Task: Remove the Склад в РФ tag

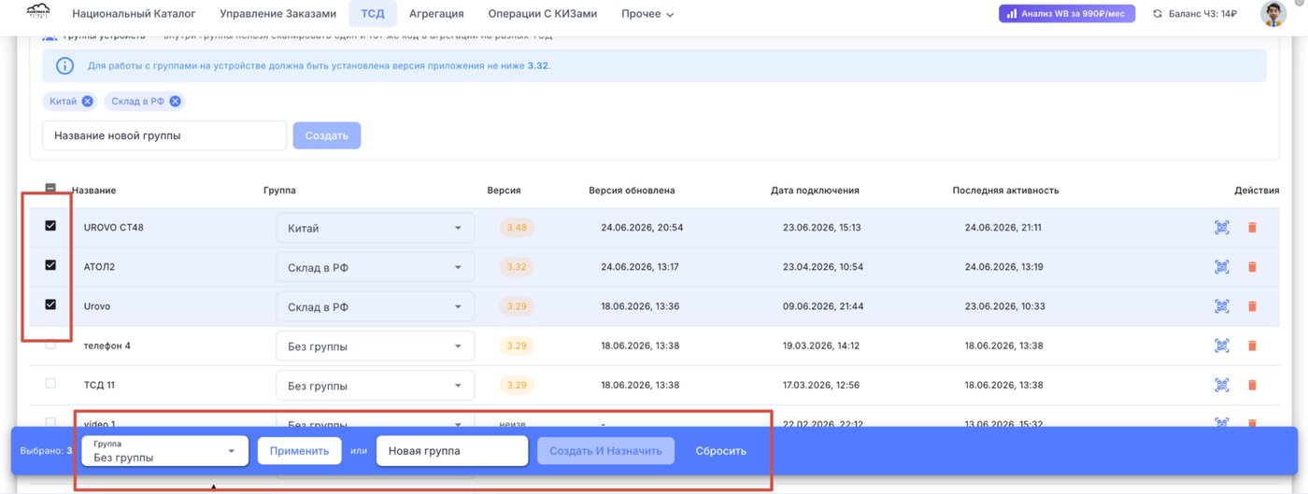Action: click(x=175, y=101)
